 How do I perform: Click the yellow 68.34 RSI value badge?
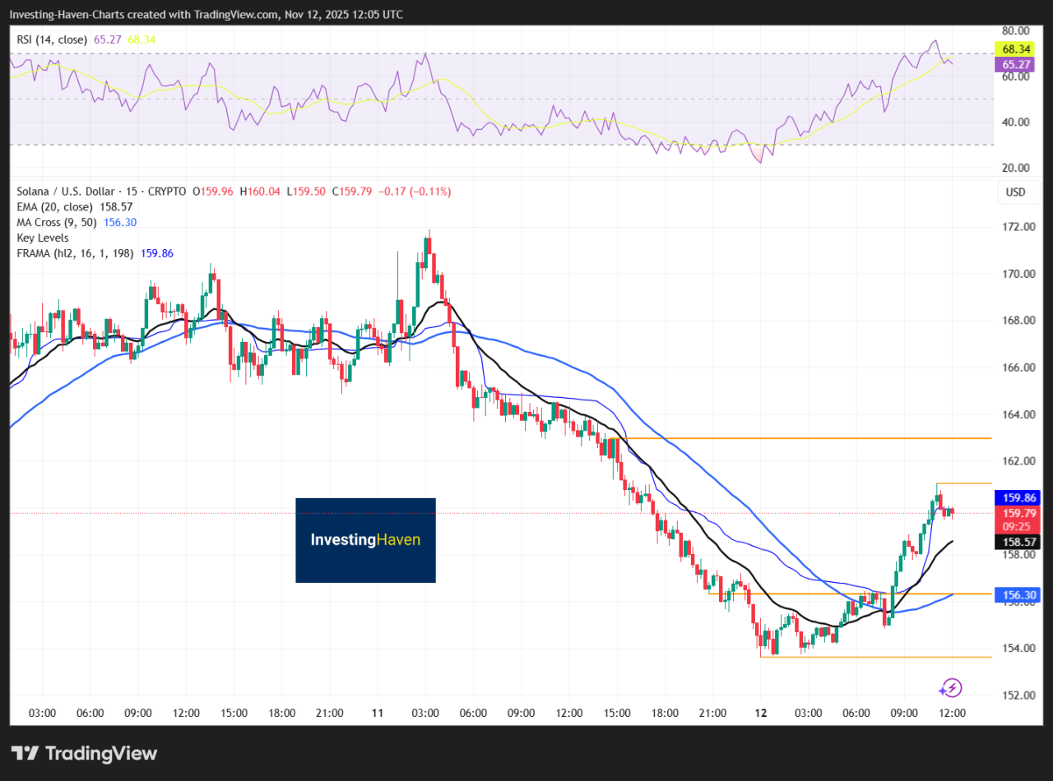tap(1014, 49)
